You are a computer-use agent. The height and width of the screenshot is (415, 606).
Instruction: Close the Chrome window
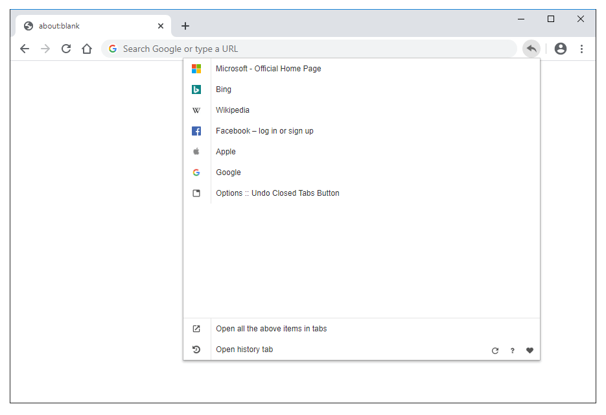click(x=581, y=19)
